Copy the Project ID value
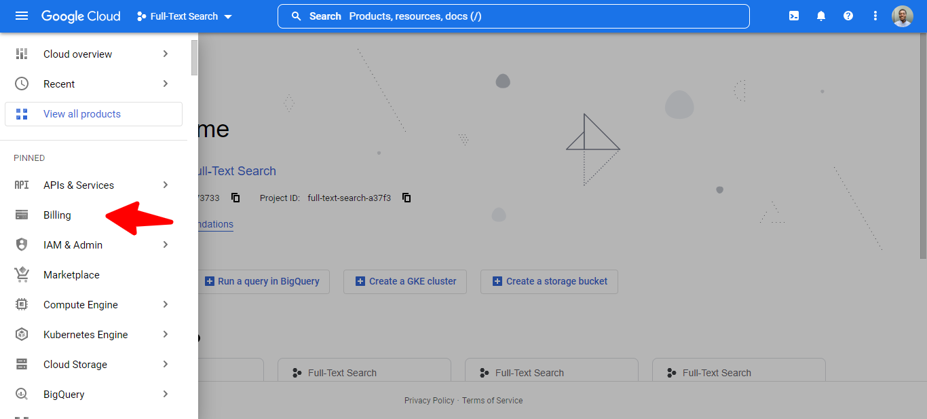 (x=406, y=198)
